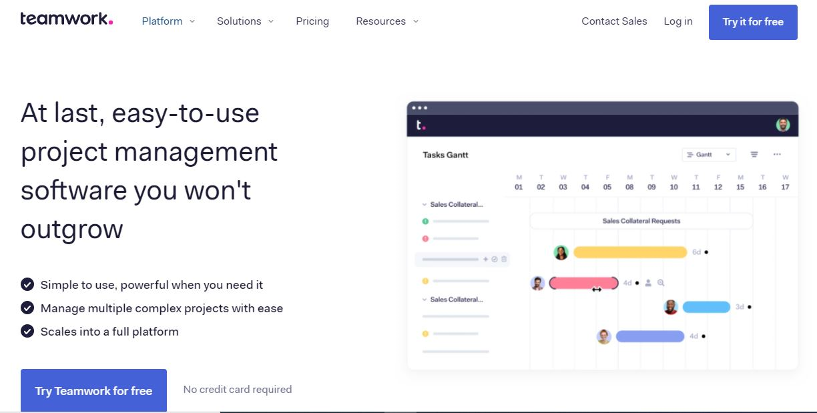The width and height of the screenshot is (817, 413).
Task: Collapse the Sales Collateral group below the pink bar row
Action: pos(425,300)
